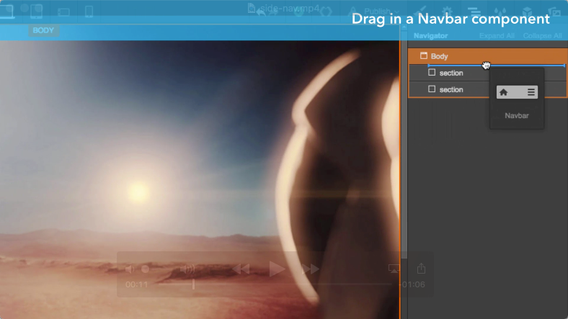The width and height of the screenshot is (568, 319).
Task: Select the Body row in Navigator
Action: 487,56
